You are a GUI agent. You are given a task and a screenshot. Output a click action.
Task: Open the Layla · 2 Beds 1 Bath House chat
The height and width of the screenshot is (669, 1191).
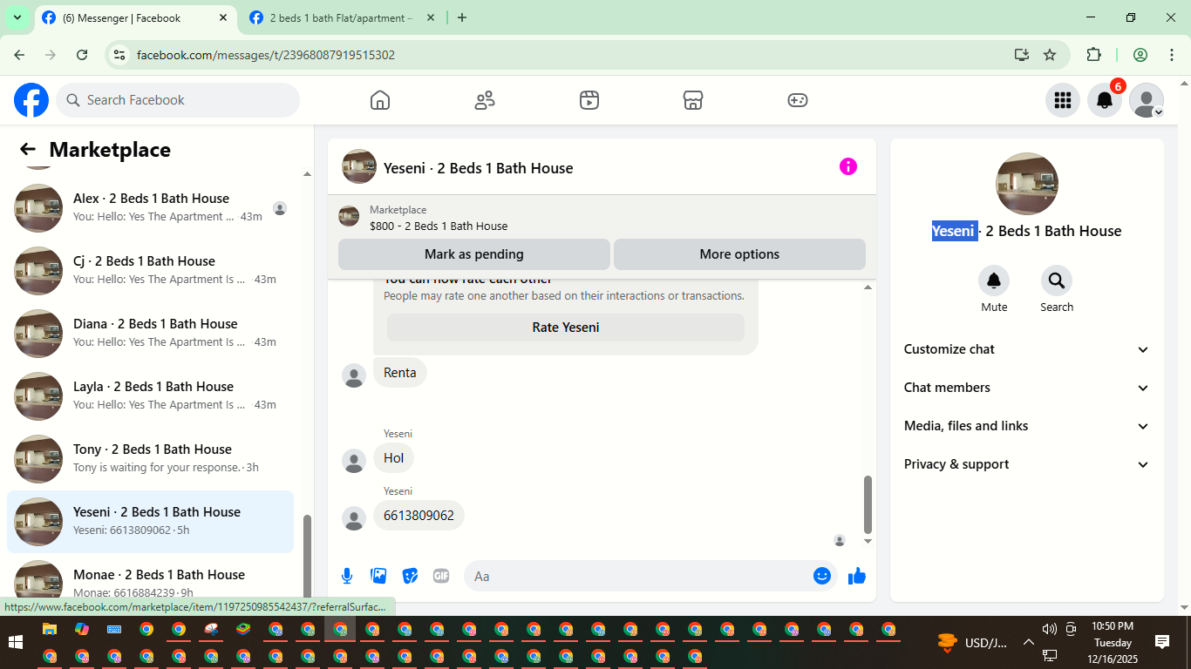(150, 396)
